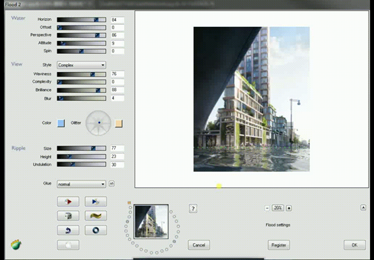Click the Spin slider track

pos(81,51)
